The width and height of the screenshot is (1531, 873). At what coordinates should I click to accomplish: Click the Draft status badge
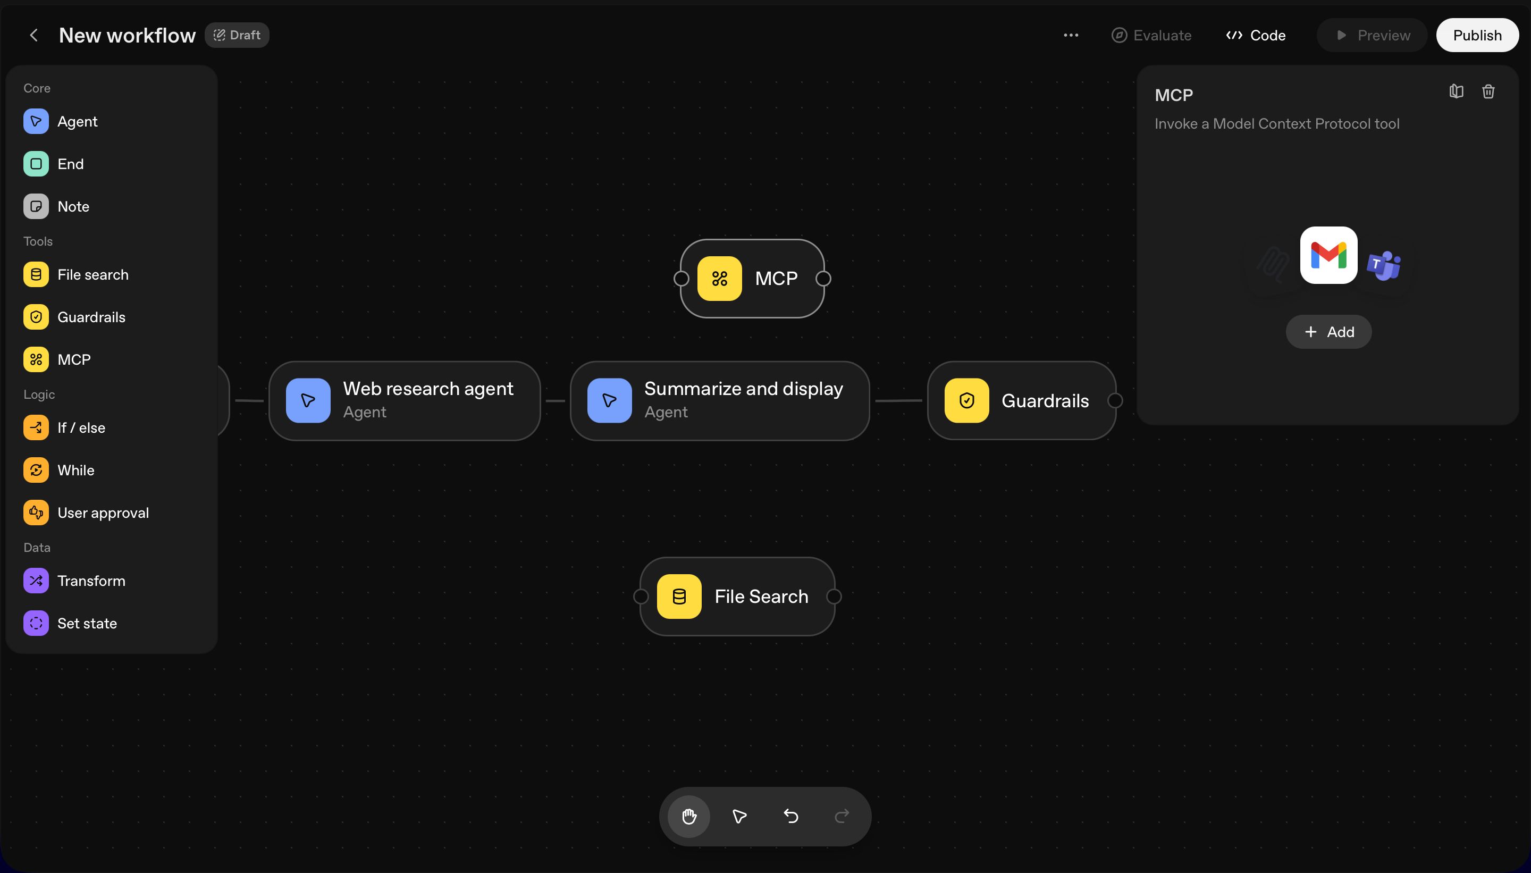click(x=237, y=36)
